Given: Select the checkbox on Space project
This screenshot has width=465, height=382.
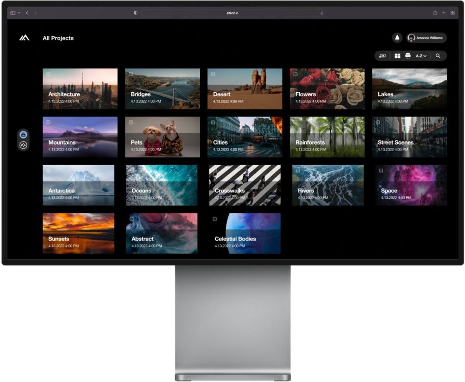Looking at the screenshot, I should (x=381, y=171).
